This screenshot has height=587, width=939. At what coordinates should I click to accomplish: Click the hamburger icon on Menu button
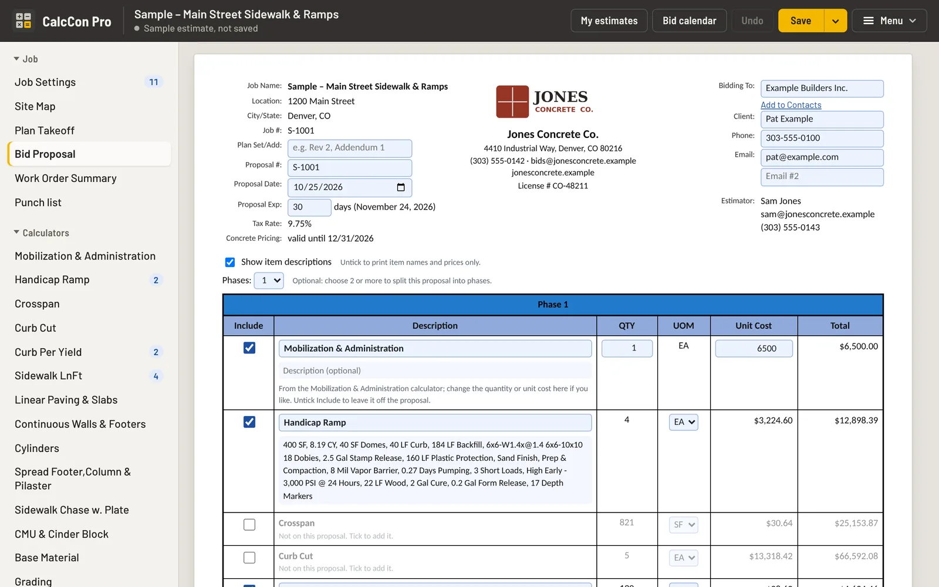[x=869, y=21]
